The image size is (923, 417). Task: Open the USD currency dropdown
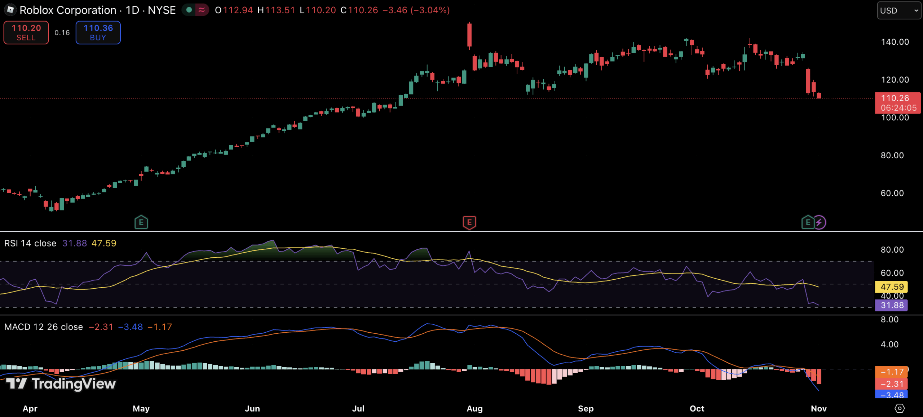click(x=899, y=10)
